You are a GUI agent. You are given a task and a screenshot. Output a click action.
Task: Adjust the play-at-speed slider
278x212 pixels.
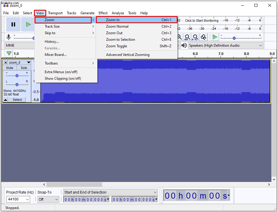234,38
